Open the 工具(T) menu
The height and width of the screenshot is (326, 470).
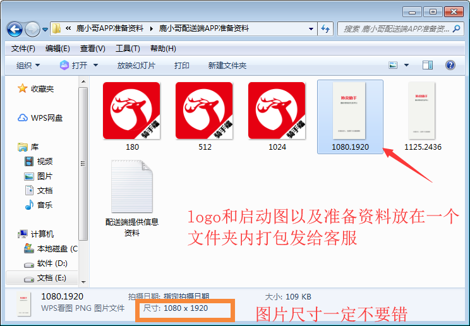(x=128, y=48)
